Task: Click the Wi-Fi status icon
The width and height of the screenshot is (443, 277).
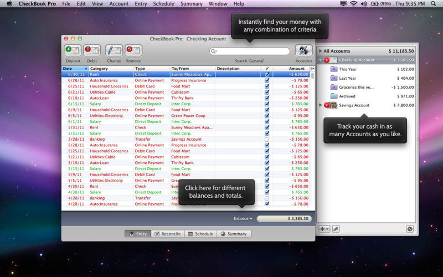Action: (x=353, y=4)
